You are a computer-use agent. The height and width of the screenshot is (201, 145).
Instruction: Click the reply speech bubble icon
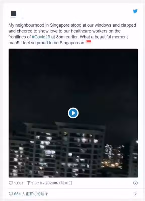(11, 194)
